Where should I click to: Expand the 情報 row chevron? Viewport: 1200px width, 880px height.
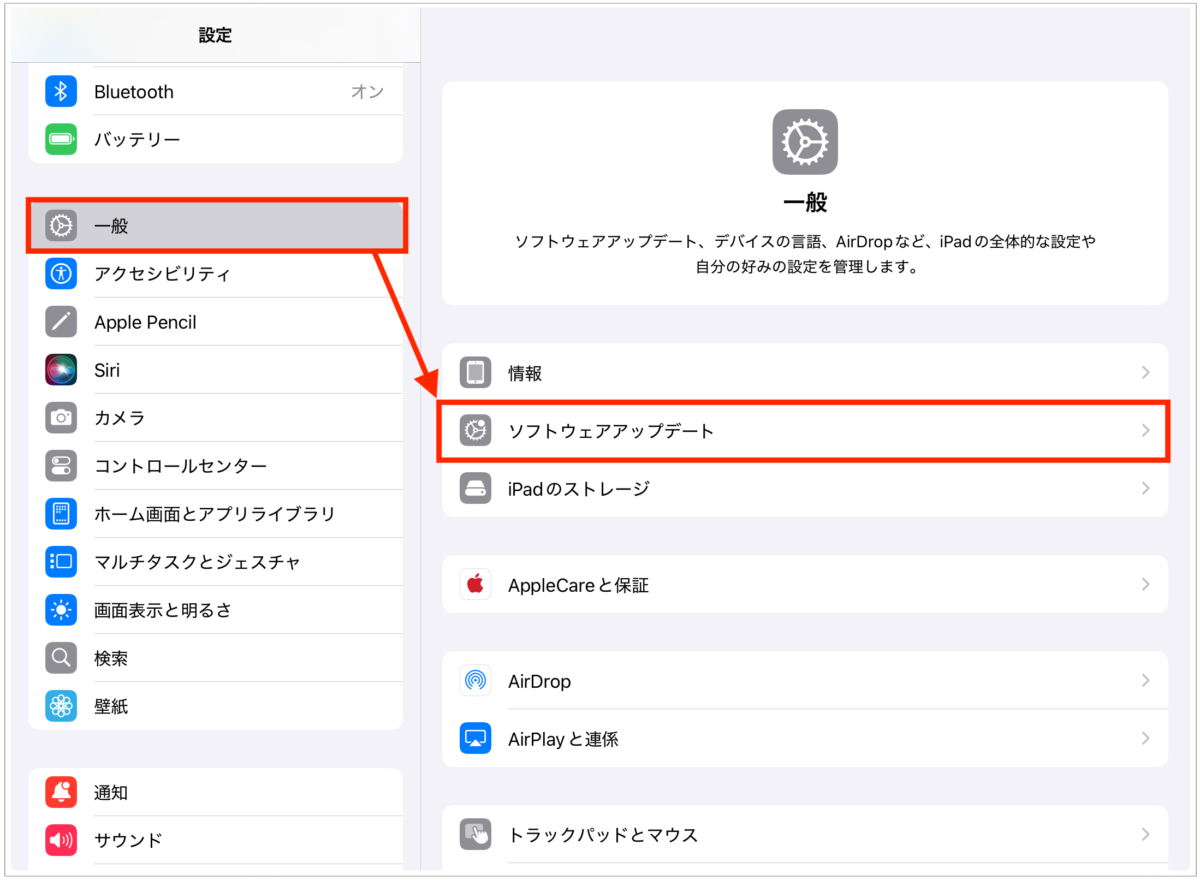click(1145, 373)
